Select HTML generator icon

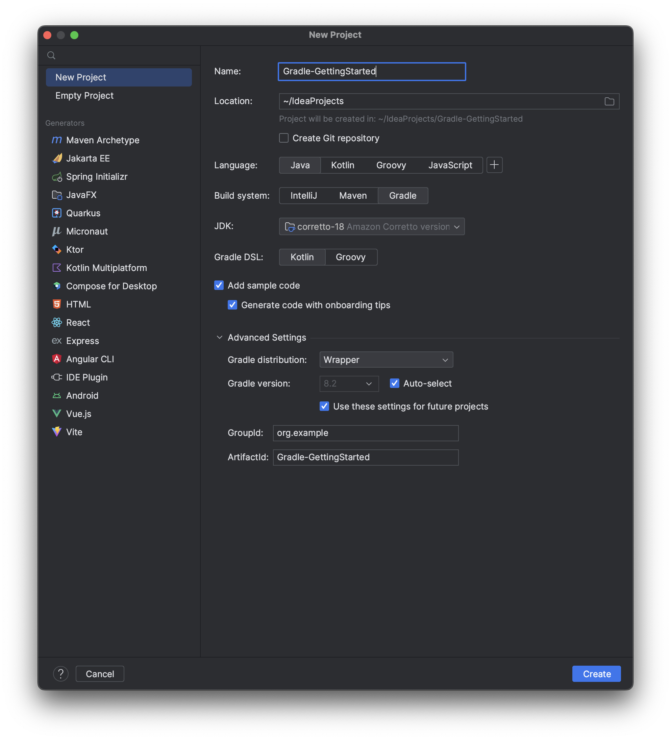57,304
